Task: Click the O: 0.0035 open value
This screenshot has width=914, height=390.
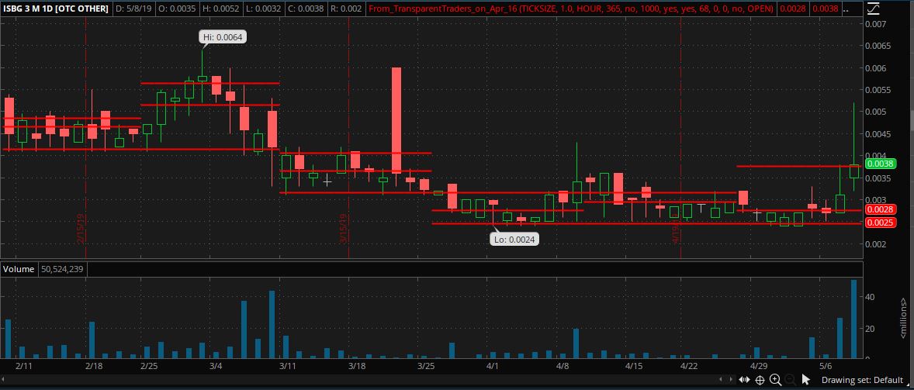Action: [176, 9]
